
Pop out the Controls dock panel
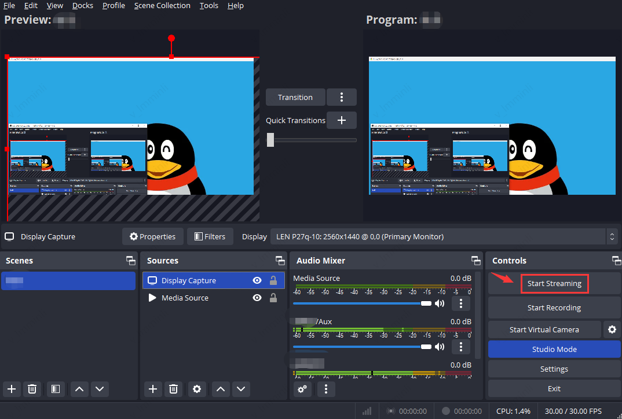(616, 260)
